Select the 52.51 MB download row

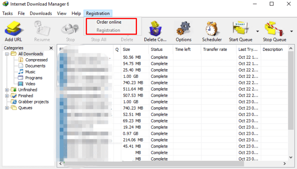172,114
